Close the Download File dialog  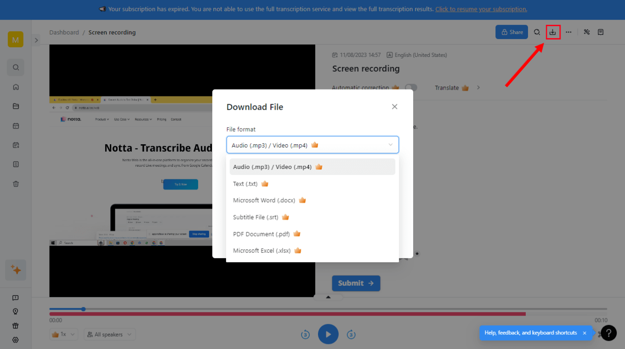click(x=394, y=107)
